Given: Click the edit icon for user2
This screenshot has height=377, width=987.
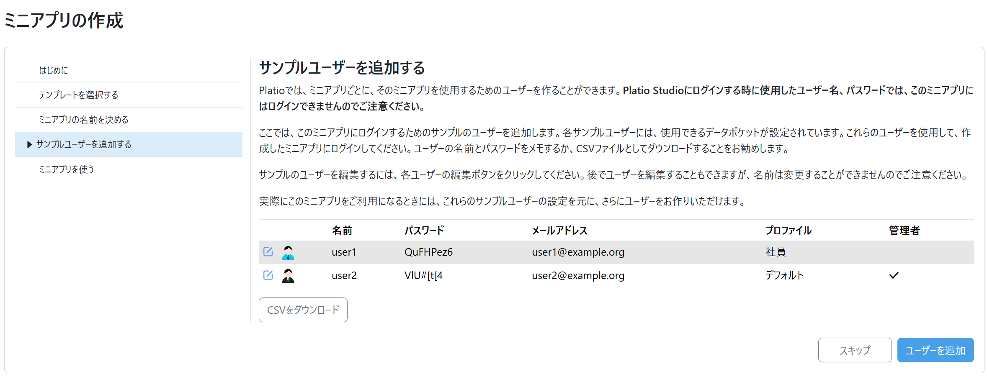Looking at the screenshot, I should pos(268,275).
